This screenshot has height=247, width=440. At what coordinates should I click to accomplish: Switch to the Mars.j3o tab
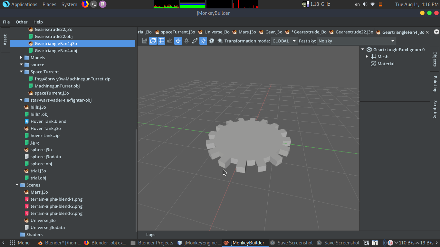tap(244, 32)
